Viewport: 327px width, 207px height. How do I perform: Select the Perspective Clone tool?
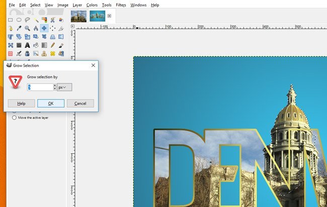(61, 54)
